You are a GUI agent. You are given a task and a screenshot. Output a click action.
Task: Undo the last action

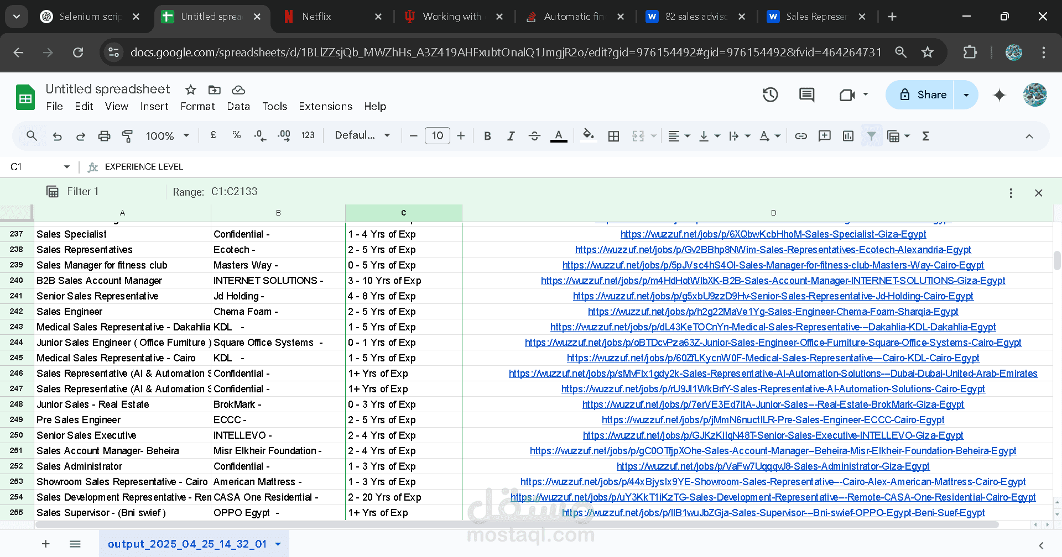[57, 136]
